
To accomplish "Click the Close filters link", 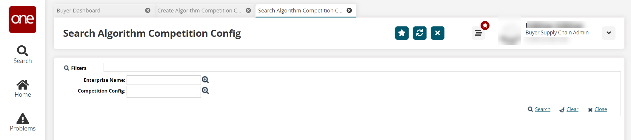I will pos(601,109).
